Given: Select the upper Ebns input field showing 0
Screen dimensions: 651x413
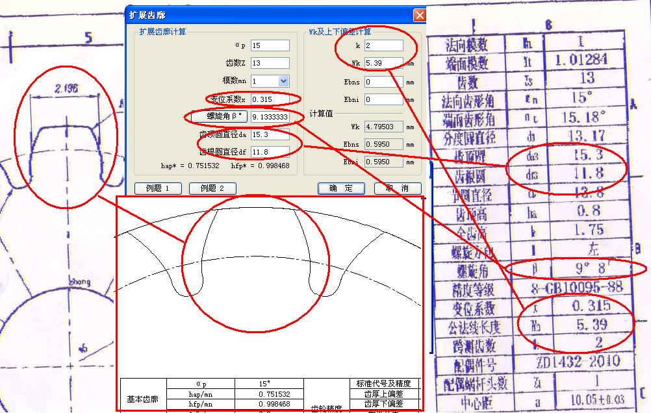Looking at the screenshot, I should coord(383,82).
